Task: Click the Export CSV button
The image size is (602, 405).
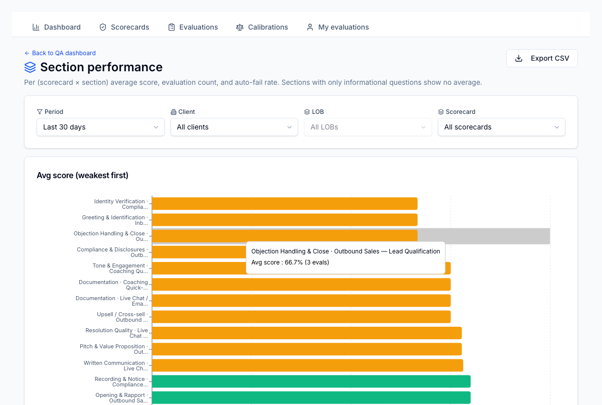Action: 542,58
